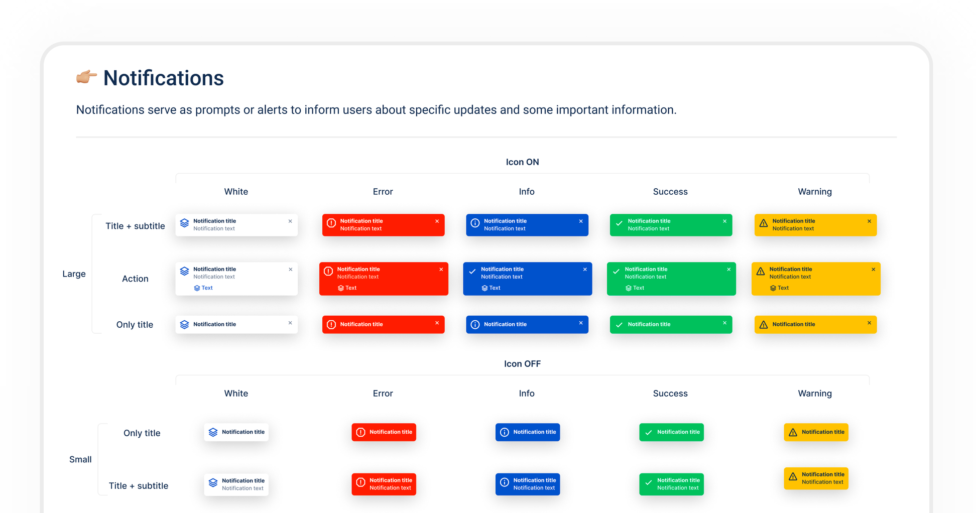The width and height of the screenshot is (976, 513).
Task: Dismiss the yellow Warning Only title notification
Action: pos(869,323)
